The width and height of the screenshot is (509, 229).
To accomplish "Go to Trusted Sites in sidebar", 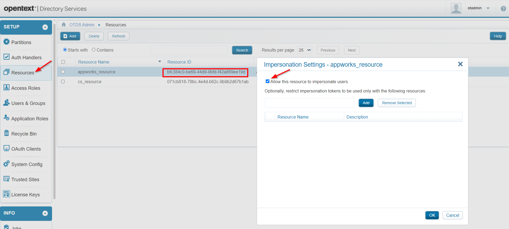I will click(x=25, y=180).
